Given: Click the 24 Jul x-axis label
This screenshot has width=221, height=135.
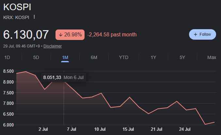Looking at the screenshot, I should [185, 129].
